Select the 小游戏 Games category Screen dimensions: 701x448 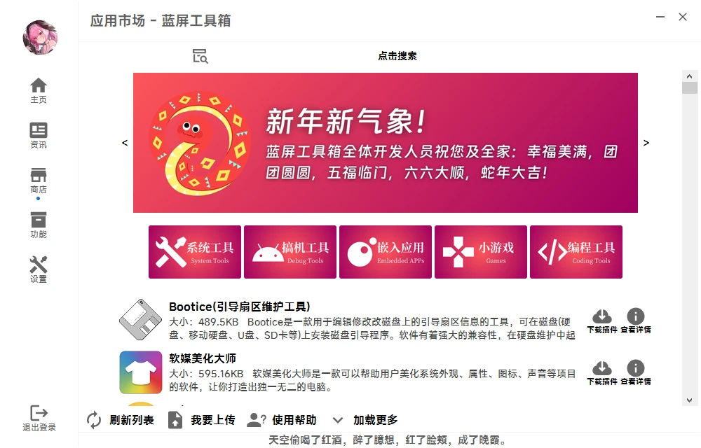pyautogui.click(x=481, y=252)
